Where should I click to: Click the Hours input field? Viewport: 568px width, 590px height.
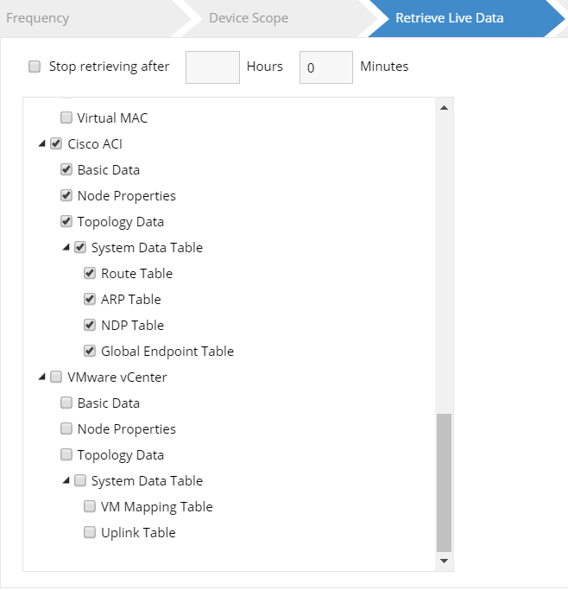point(212,67)
